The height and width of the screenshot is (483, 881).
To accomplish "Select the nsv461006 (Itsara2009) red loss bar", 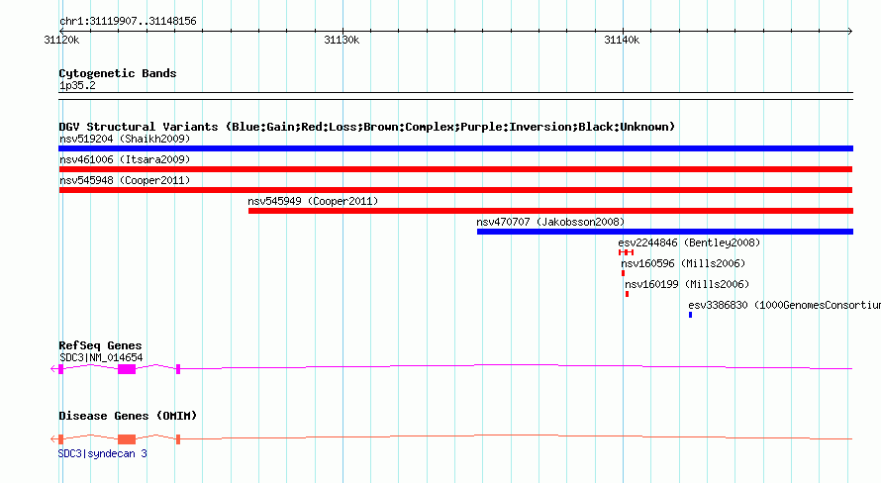I will pyautogui.click(x=455, y=169).
